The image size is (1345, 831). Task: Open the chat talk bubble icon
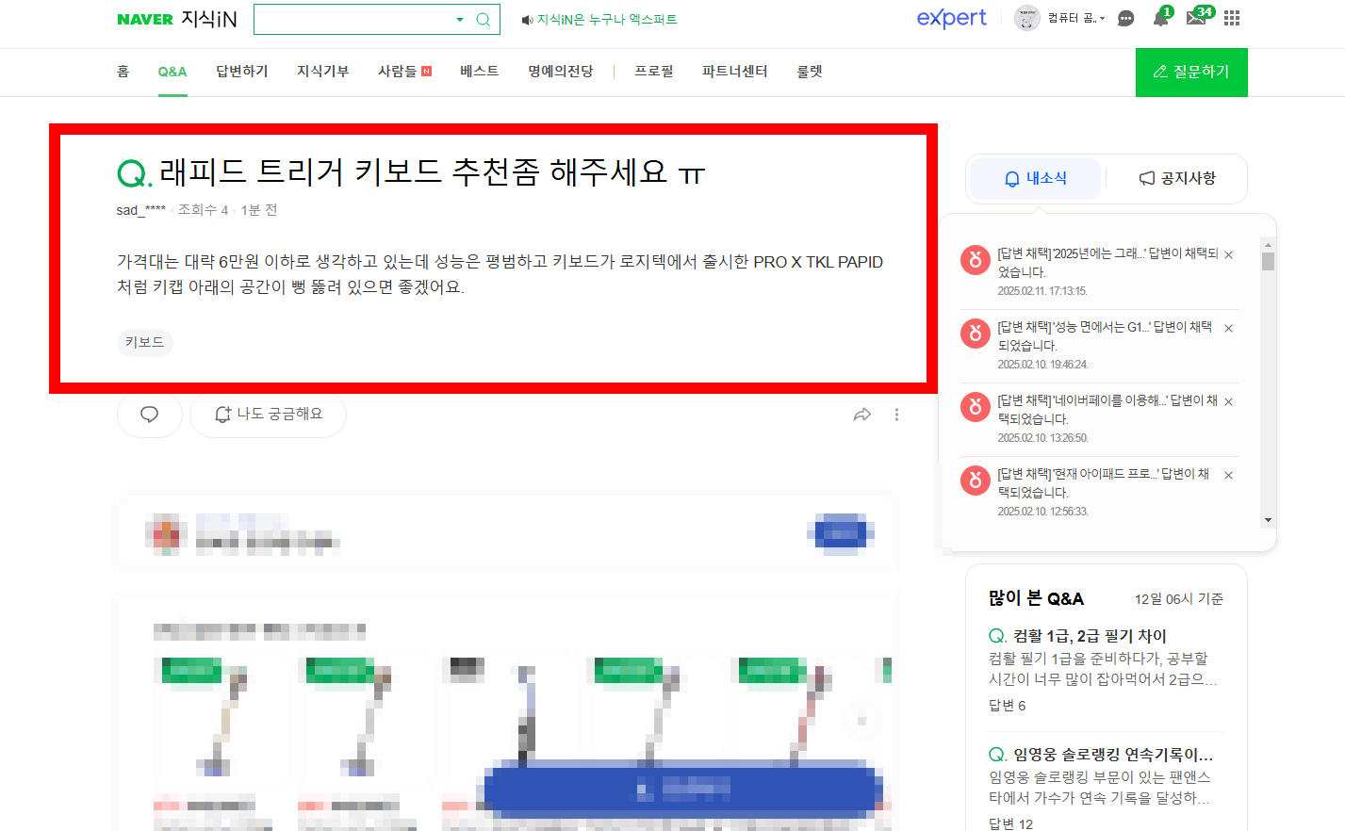[x=1125, y=18]
